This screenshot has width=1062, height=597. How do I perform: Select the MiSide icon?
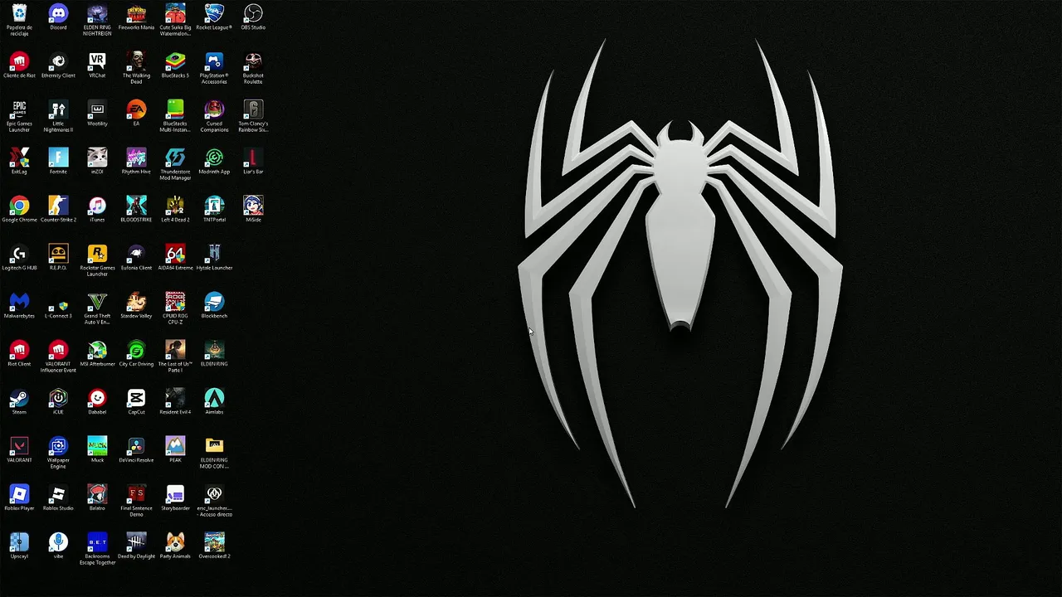click(253, 206)
